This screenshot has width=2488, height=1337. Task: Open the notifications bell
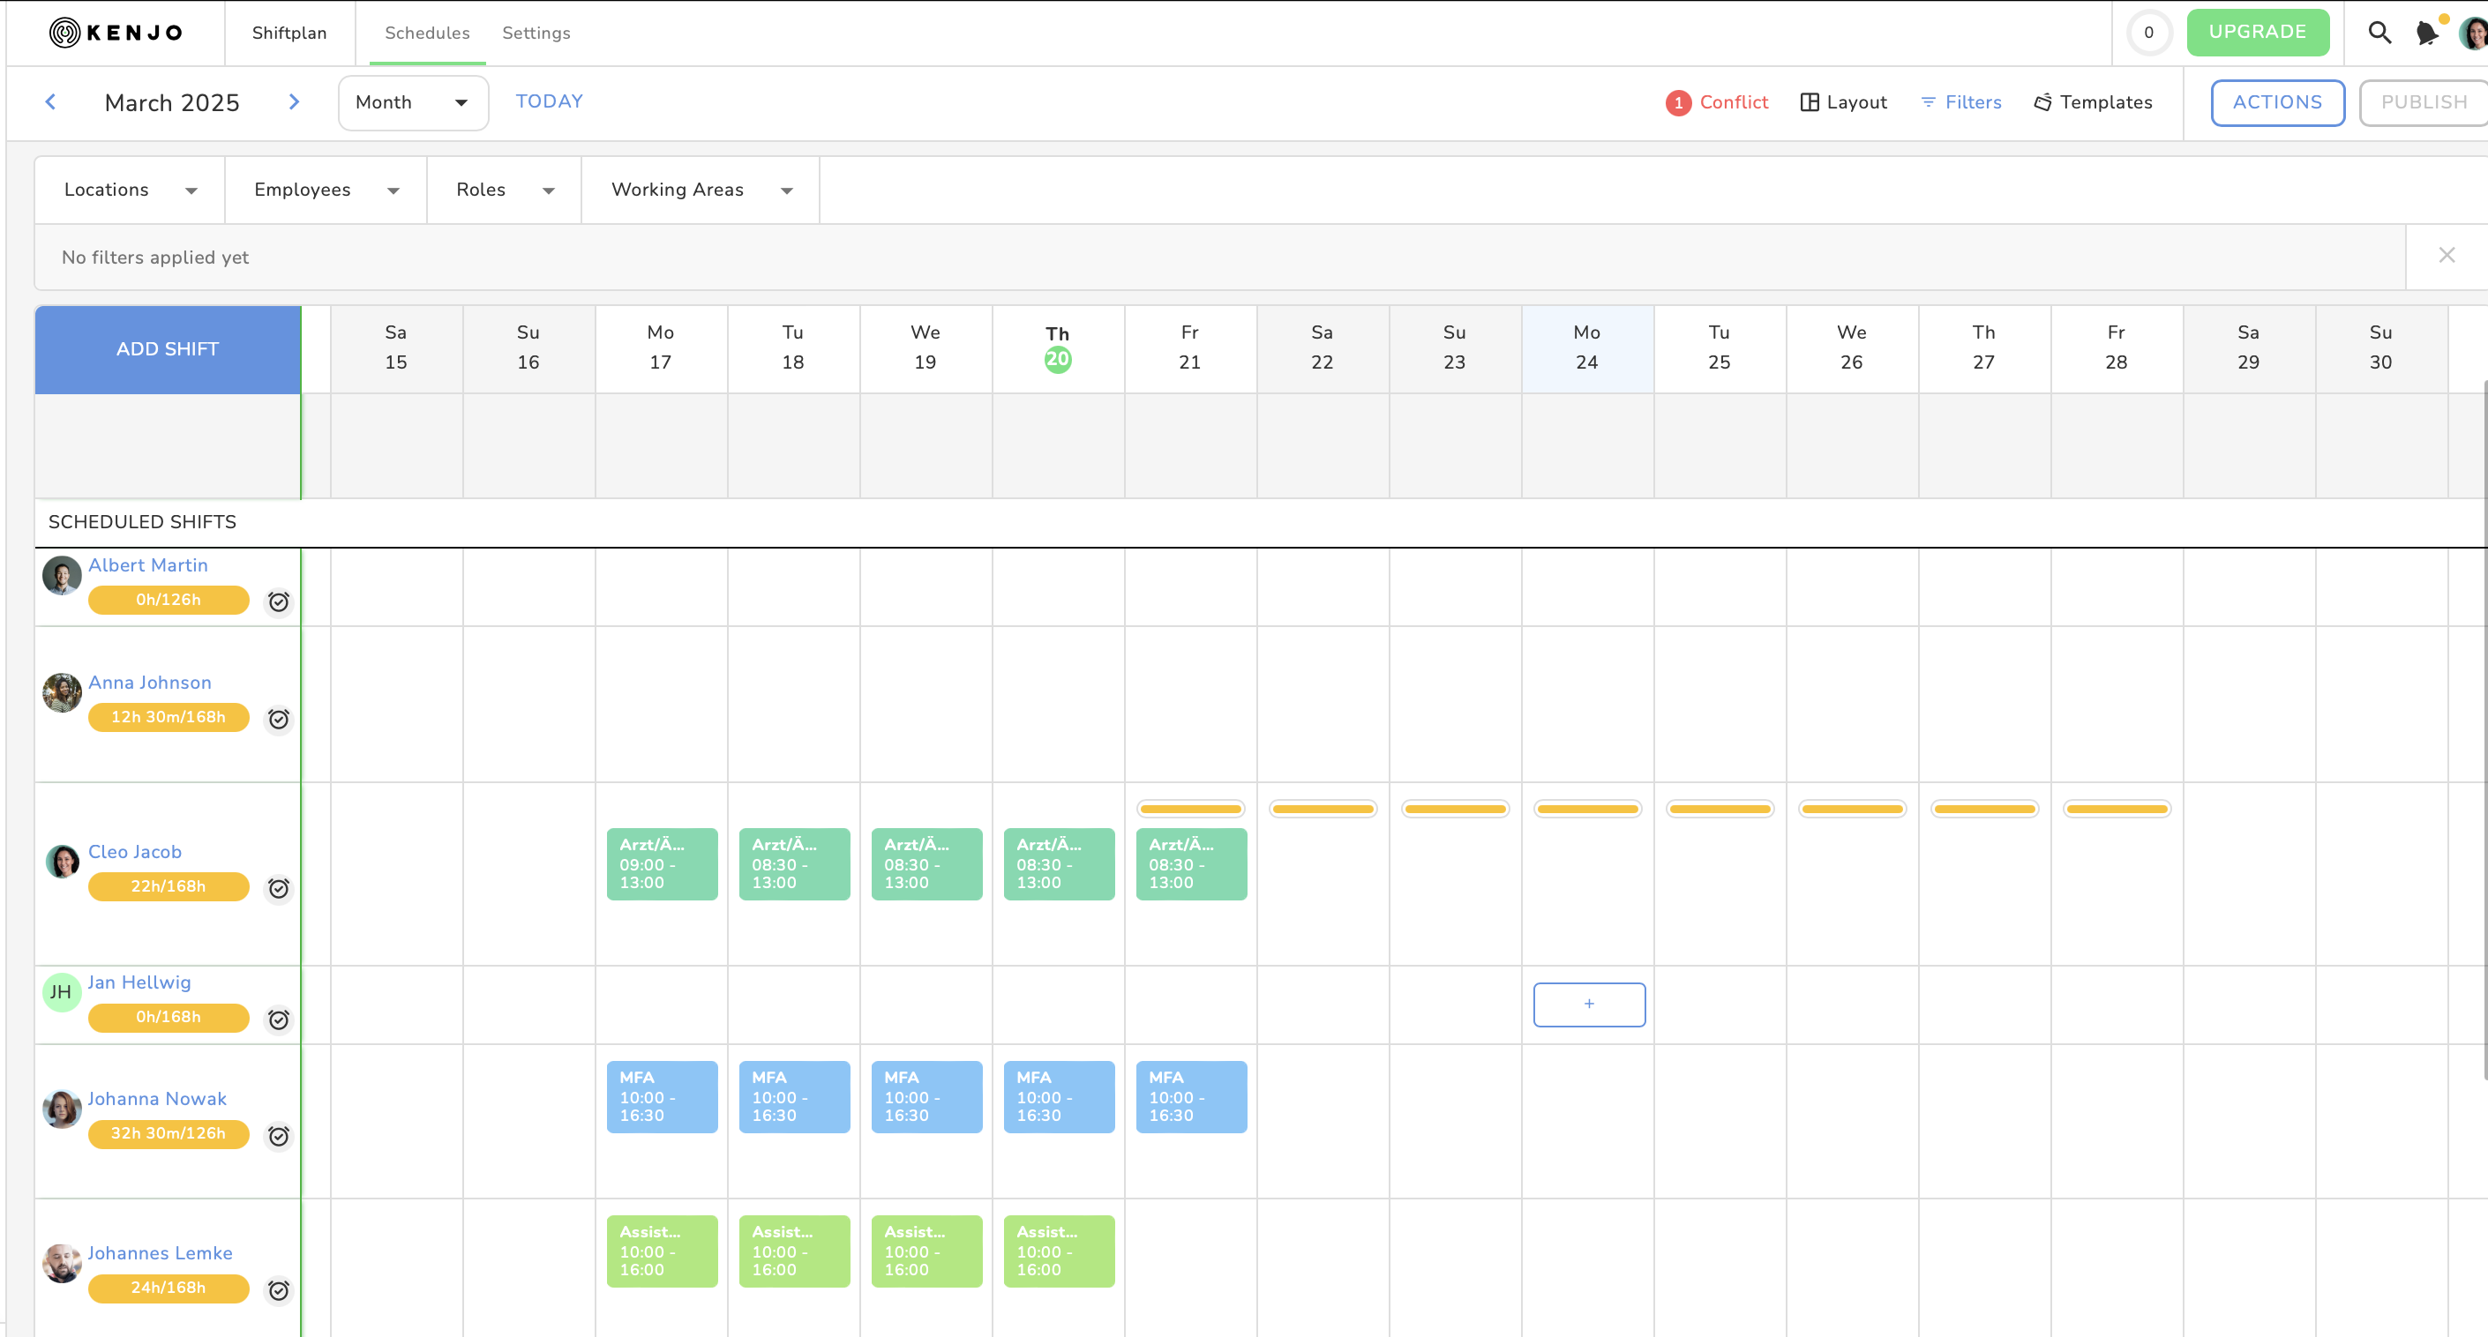(x=2426, y=33)
